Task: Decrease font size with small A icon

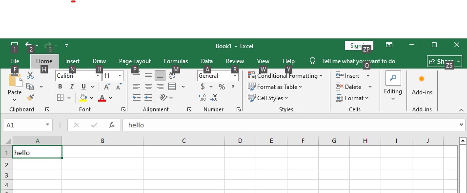Action: coord(119,87)
